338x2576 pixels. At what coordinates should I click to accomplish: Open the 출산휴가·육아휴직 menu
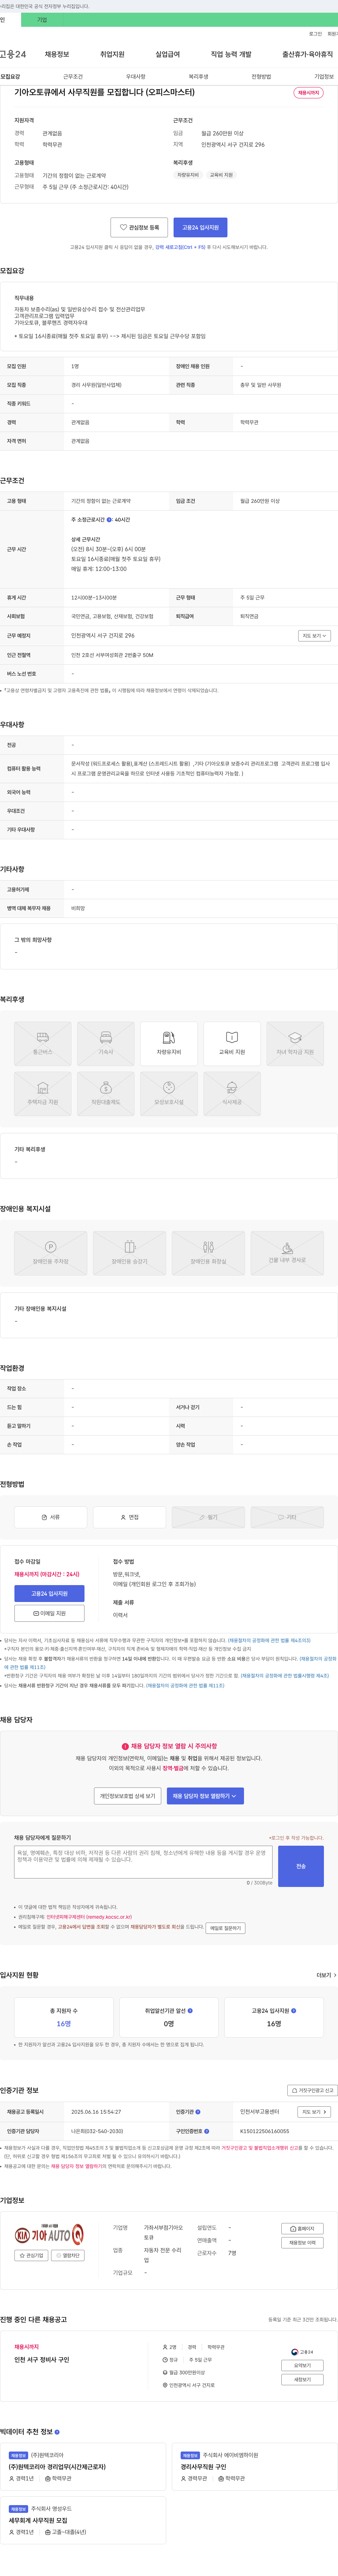[x=307, y=54]
